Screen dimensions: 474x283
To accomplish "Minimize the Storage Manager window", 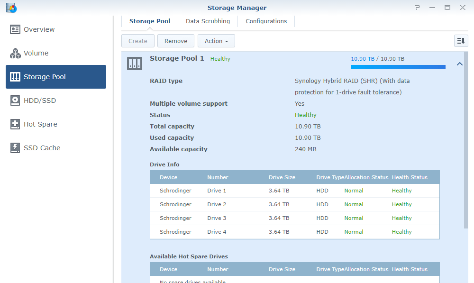I will (432, 8).
